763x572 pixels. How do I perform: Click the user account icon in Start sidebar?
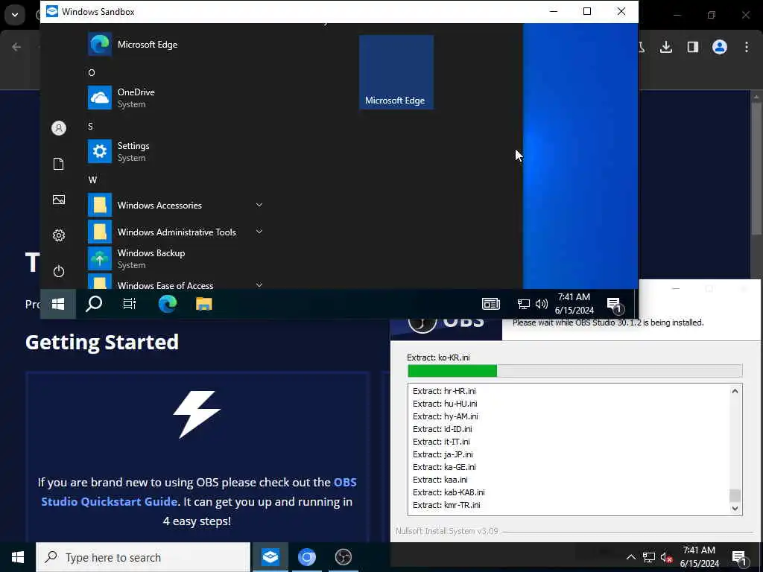[x=59, y=128]
